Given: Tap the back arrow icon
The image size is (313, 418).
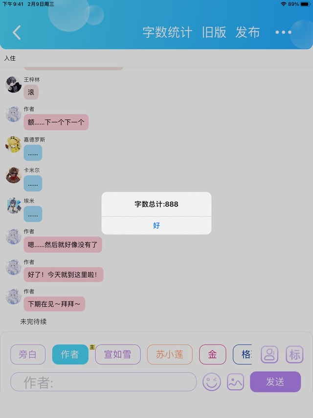Looking at the screenshot, I should [17, 32].
